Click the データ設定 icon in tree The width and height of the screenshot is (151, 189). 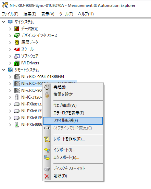17,29
